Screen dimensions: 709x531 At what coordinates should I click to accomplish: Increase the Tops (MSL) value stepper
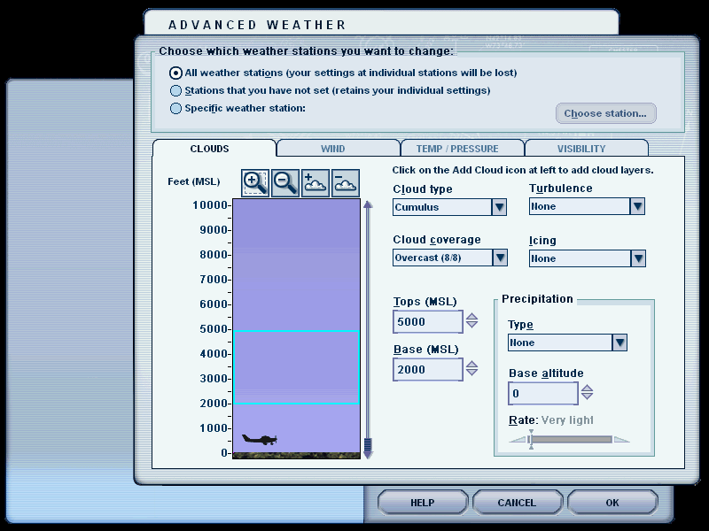pos(471,317)
